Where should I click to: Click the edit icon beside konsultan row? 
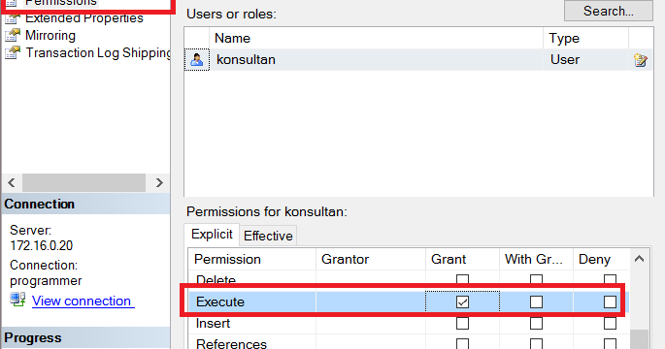click(x=641, y=60)
